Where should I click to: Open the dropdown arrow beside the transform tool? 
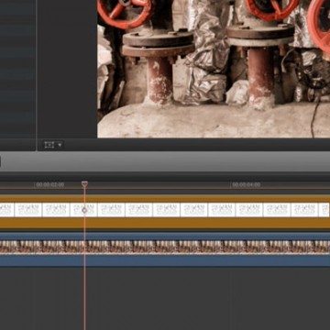point(60,145)
